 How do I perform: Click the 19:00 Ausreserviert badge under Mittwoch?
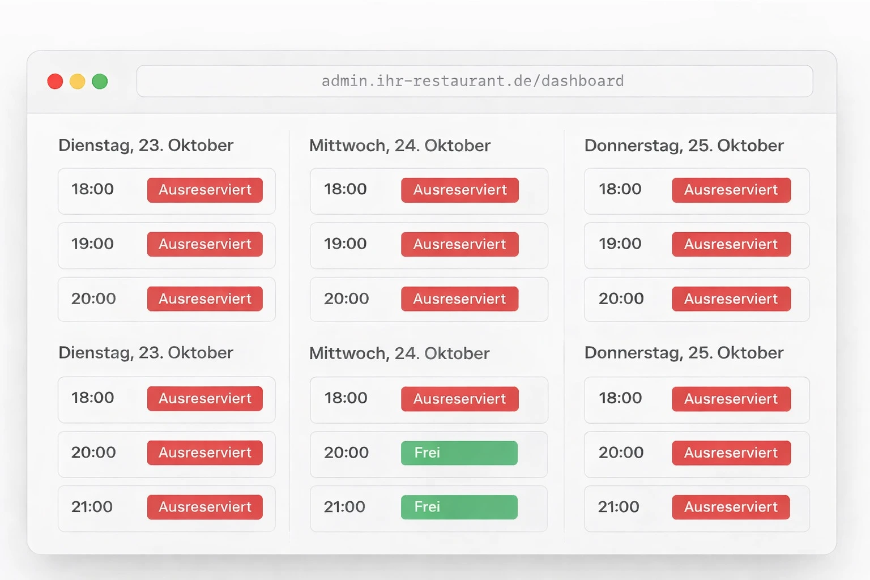click(x=459, y=244)
